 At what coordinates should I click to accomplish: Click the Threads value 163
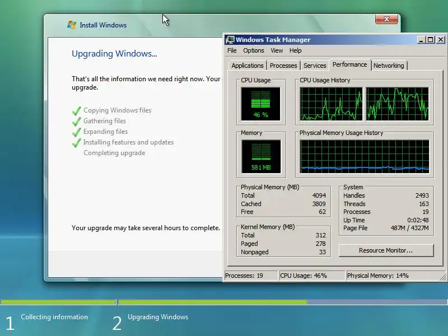tap(424, 204)
